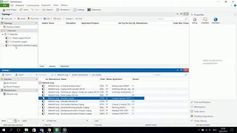This screenshot has width=237, height=133.
Task: Increment the Items count stepper
Action: click(x=16, y=120)
